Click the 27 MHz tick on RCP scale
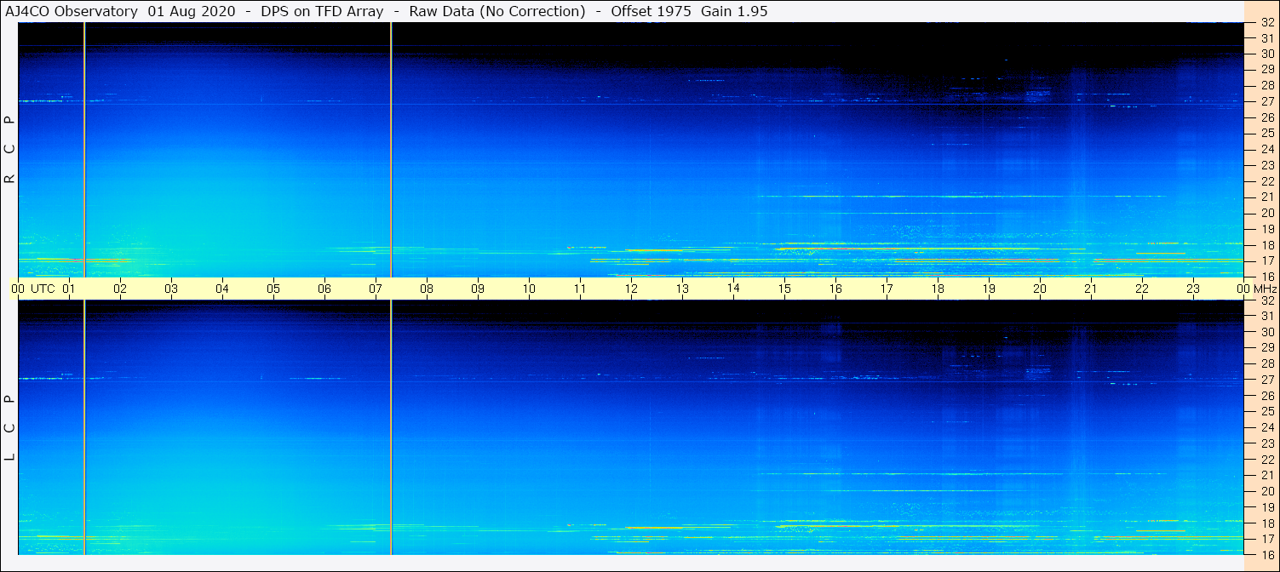The width and height of the screenshot is (1280, 572). click(1267, 101)
